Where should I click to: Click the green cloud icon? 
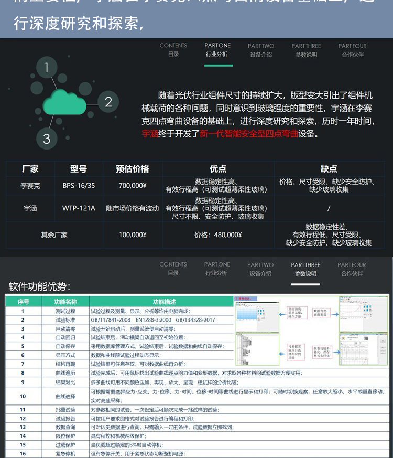(64, 102)
